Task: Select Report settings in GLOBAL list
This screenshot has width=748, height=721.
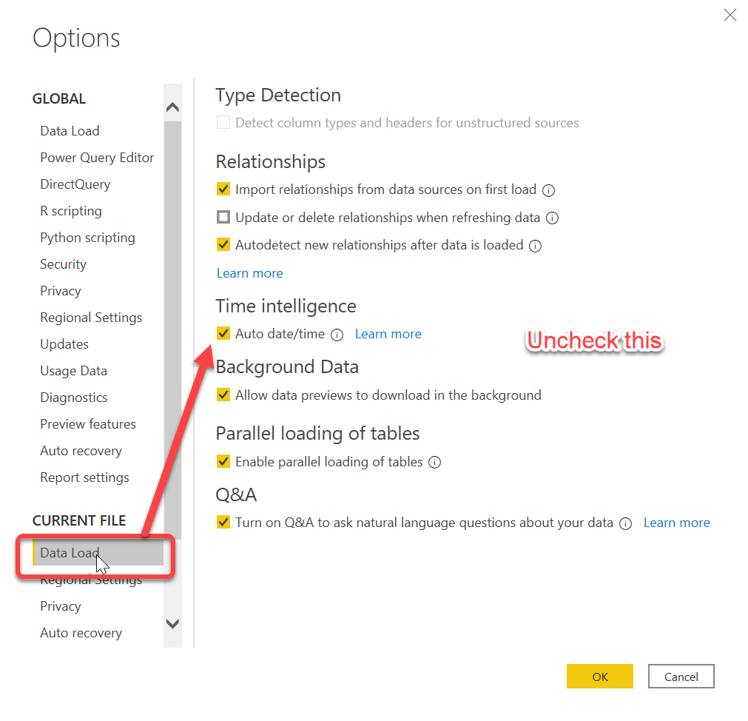Action: [85, 477]
